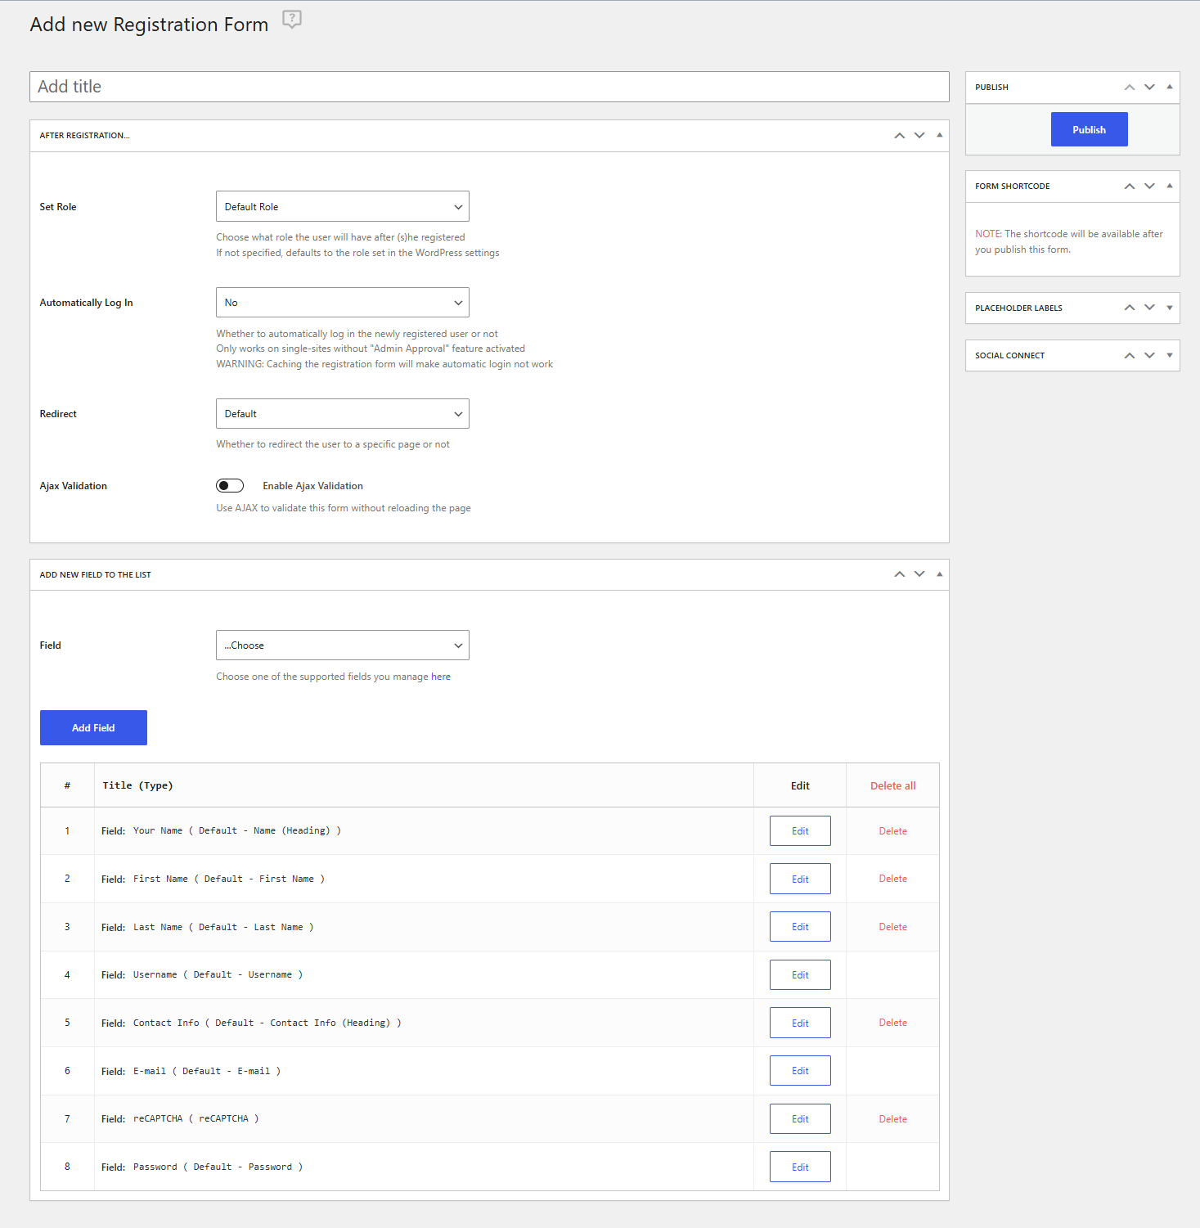
Task: Move the After Registration panel up
Action: pyautogui.click(x=899, y=136)
